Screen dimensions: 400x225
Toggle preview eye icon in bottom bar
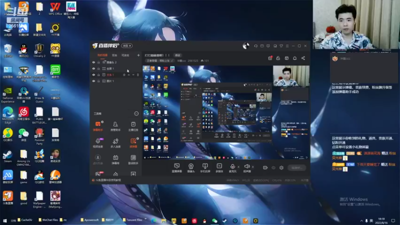pyautogui.click(x=273, y=167)
